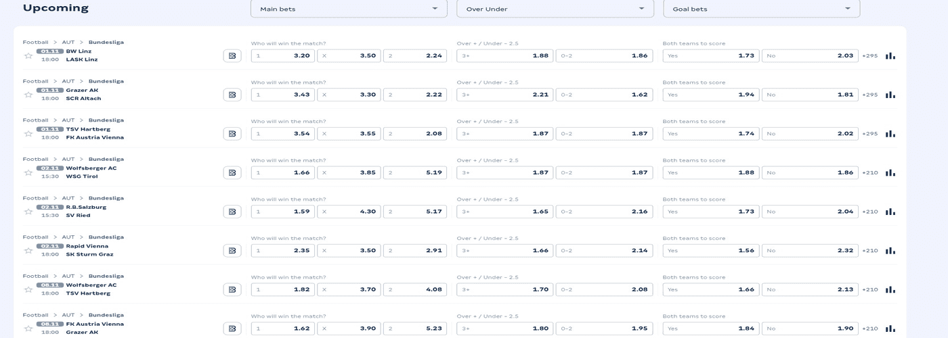Open Bundesliga breadcrumb above Grazer AK match
948x338 pixels.
pyautogui.click(x=106, y=81)
